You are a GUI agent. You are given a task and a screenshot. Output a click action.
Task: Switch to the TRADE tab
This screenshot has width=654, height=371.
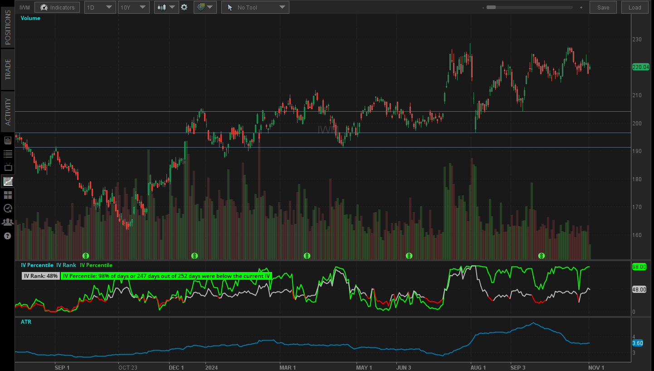[x=8, y=69]
